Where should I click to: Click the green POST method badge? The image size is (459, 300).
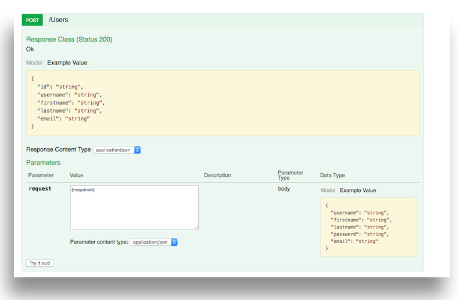(x=32, y=20)
